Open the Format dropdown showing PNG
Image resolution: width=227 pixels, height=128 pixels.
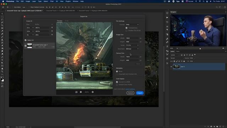pyautogui.click(x=132, y=25)
